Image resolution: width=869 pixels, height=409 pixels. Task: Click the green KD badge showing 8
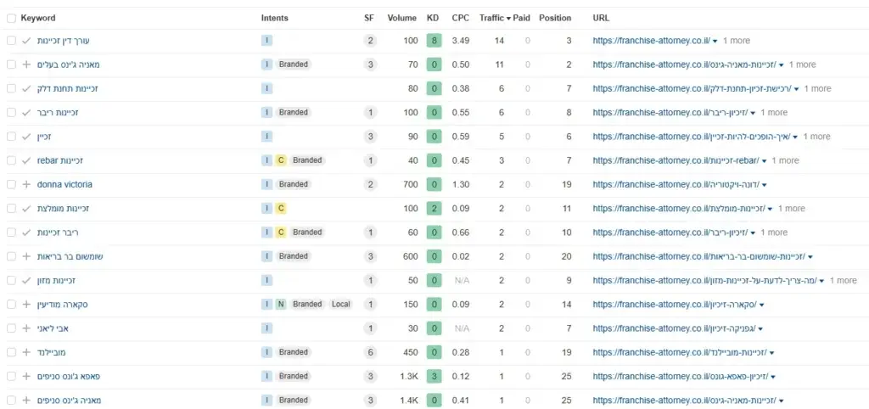coord(434,41)
